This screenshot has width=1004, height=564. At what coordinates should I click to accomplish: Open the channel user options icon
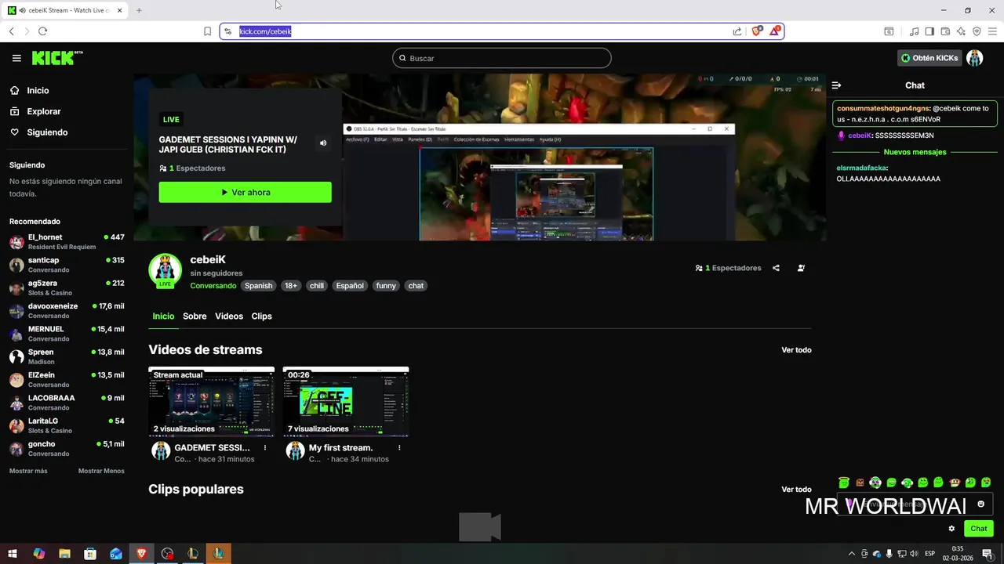(801, 268)
